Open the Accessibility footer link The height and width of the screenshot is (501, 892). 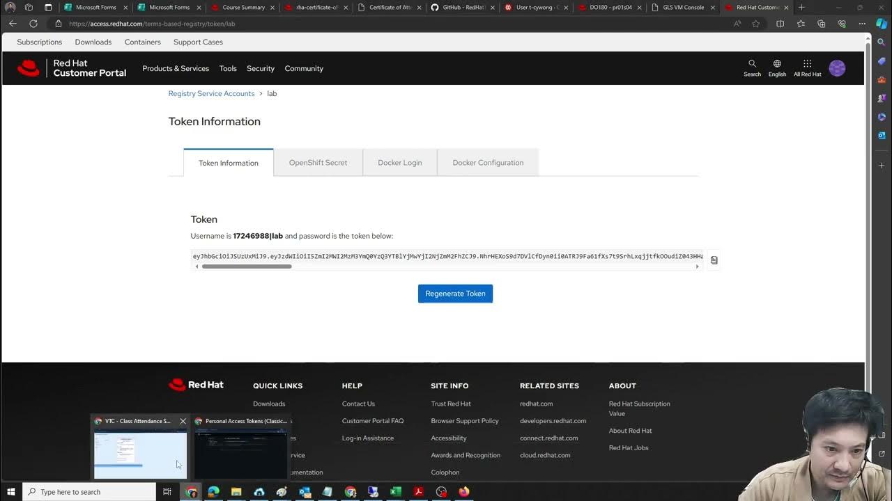click(x=449, y=438)
